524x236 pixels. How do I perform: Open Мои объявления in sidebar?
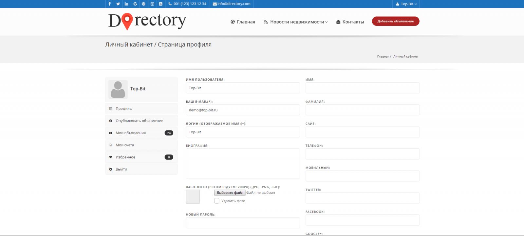[141, 133]
